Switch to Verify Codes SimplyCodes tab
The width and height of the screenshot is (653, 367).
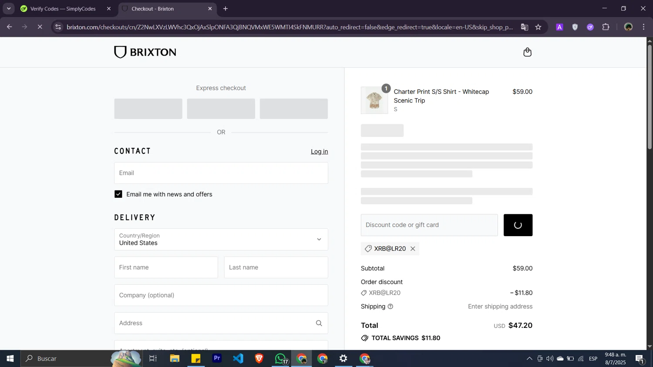click(x=63, y=9)
